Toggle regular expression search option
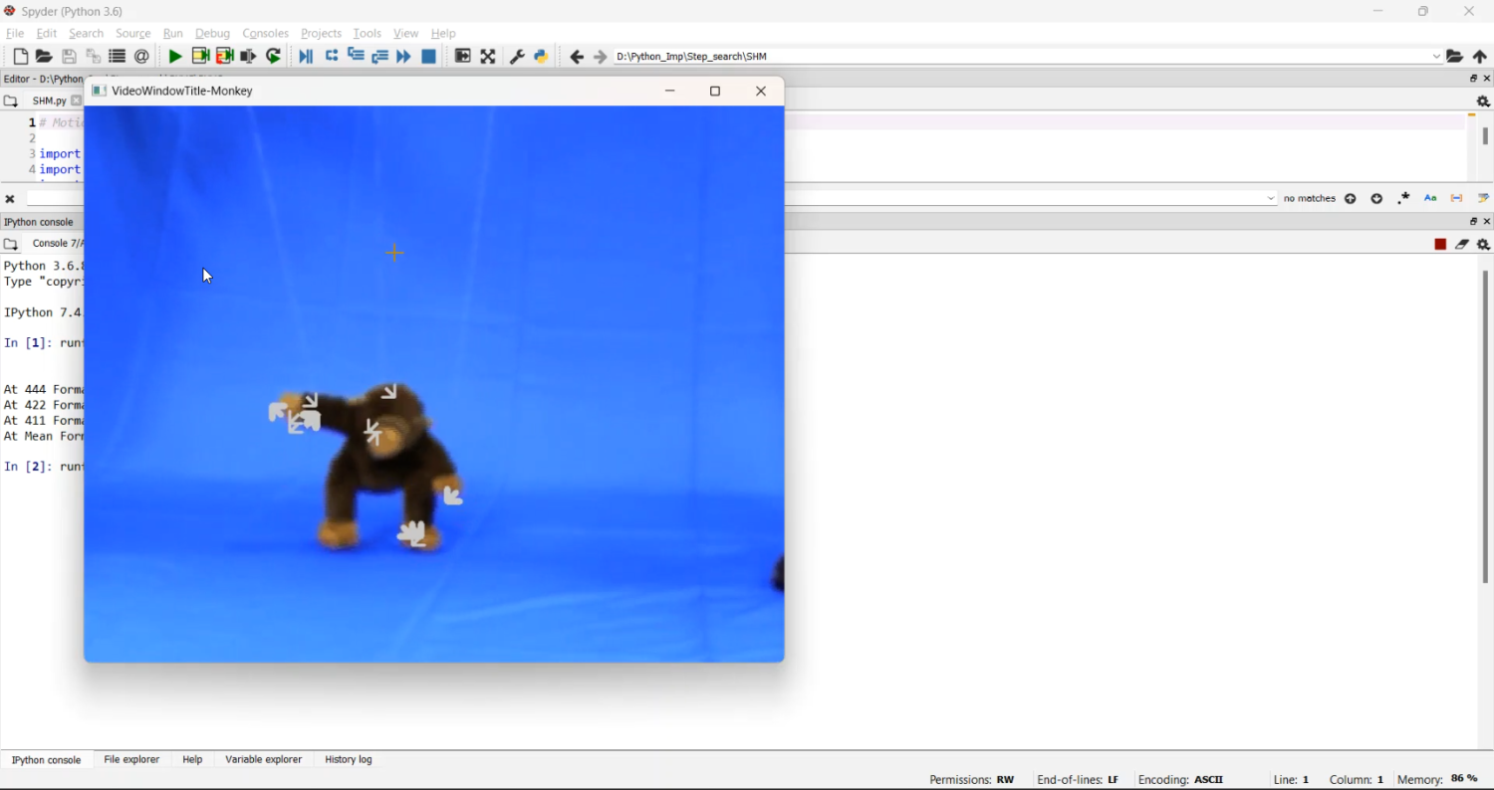Viewport: 1494px width, 790px height. (x=1404, y=199)
